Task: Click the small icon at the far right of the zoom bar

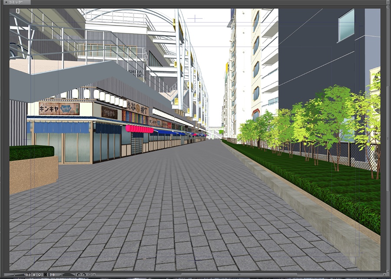Action: point(94,274)
